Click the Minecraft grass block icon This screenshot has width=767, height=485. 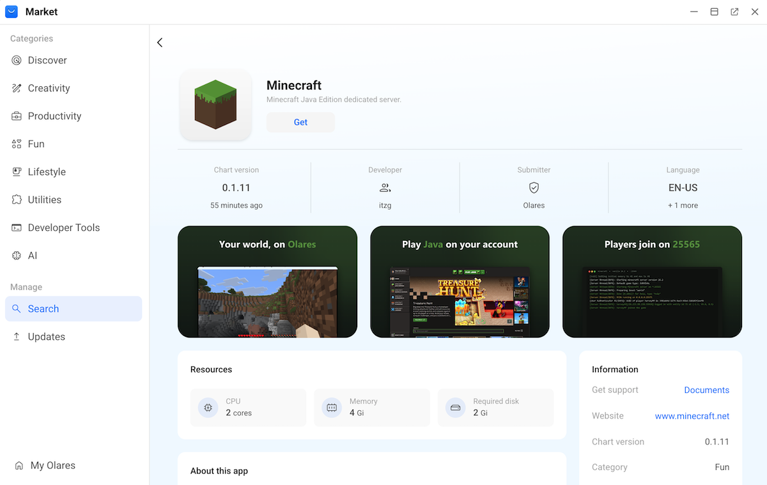215,104
